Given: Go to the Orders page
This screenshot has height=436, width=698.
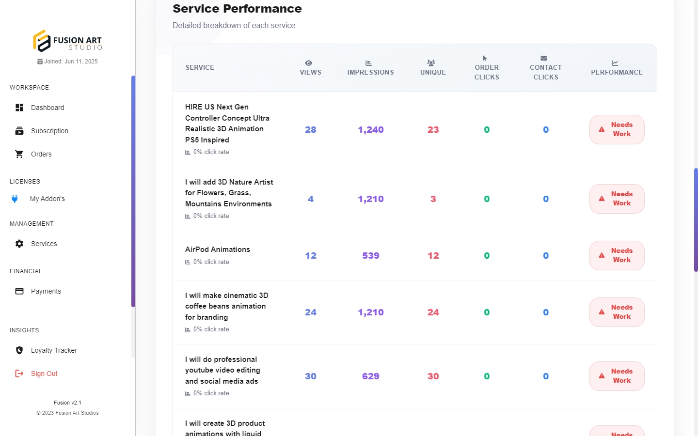Looking at the screenshot, I should 41,154.
